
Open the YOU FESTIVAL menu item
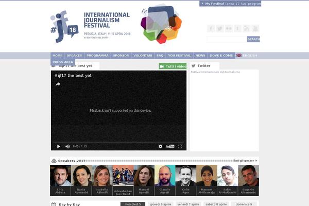[179, 56]
